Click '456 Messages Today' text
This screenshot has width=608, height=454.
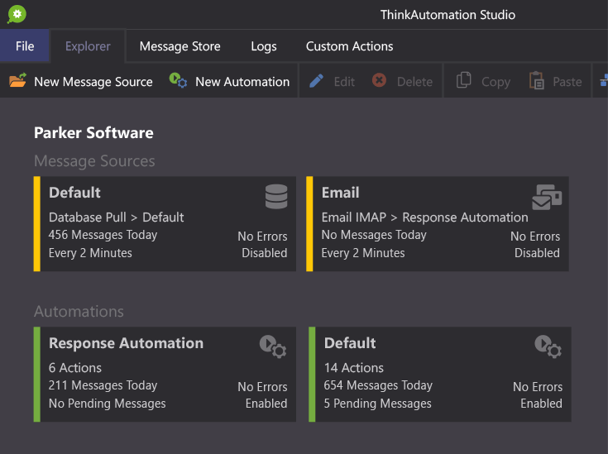103,235
